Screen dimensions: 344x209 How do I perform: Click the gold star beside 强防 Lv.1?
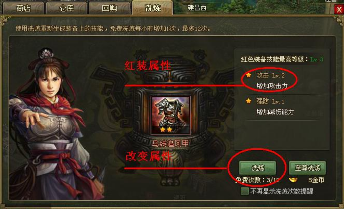coord(248,101)
